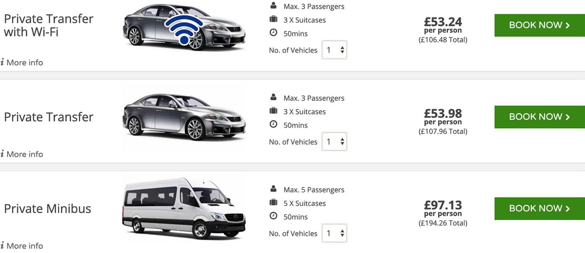The width and height of the screenshot is (585, 253).
Task: Click the info icon under Private Transfer with Wi-Fi
Action: coord(2,62)
